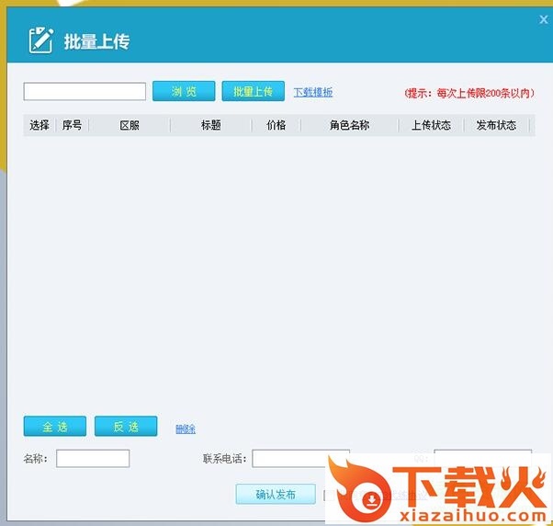Screen dimensions: 553x526
Task: Focus the 联系电话 phone number field
Action: coord(300,458)
